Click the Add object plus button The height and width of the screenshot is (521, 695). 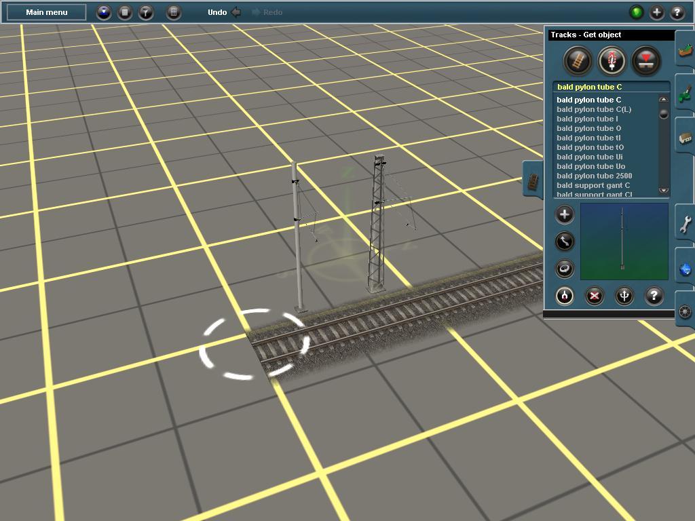564,215
